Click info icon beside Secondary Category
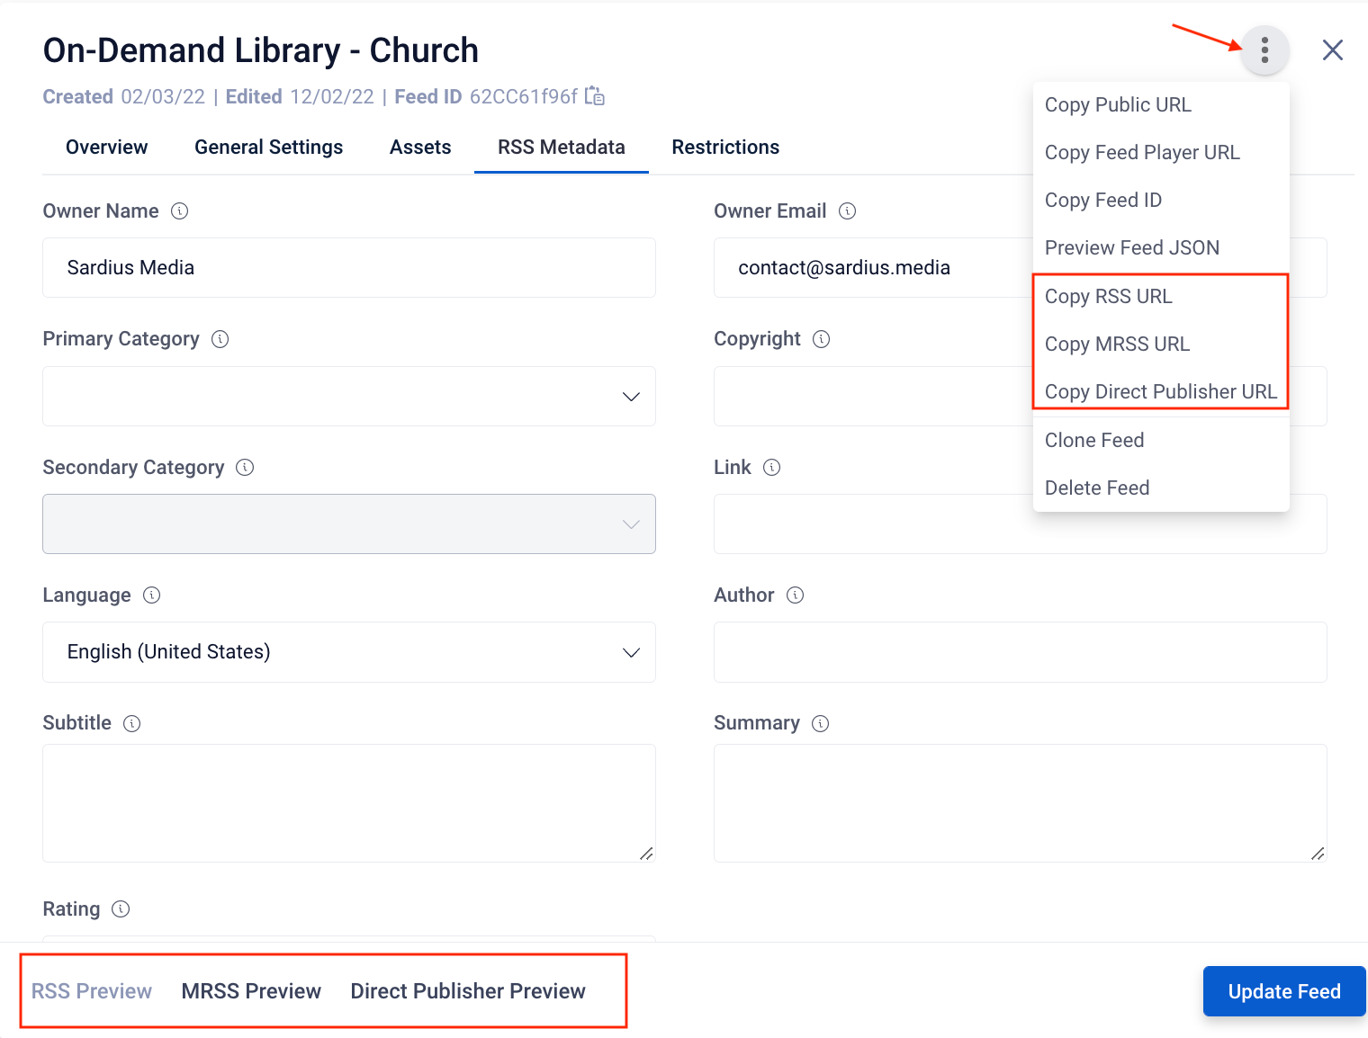The image size is (1368, 1038). (245, 468)
